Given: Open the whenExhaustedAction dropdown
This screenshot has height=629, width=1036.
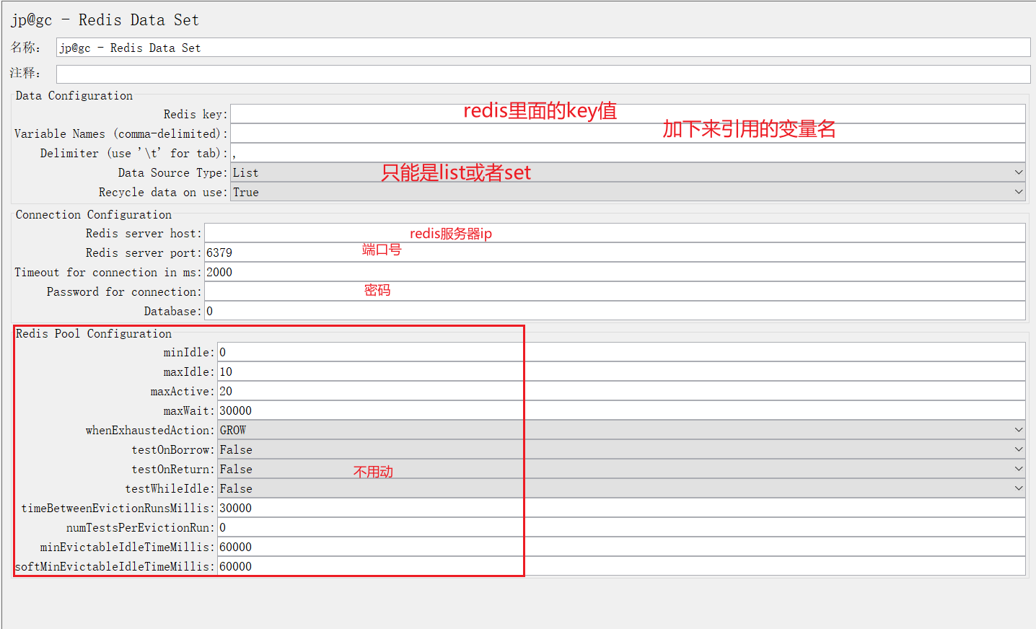Looking at the screenshot, I should click(1018, 429).
